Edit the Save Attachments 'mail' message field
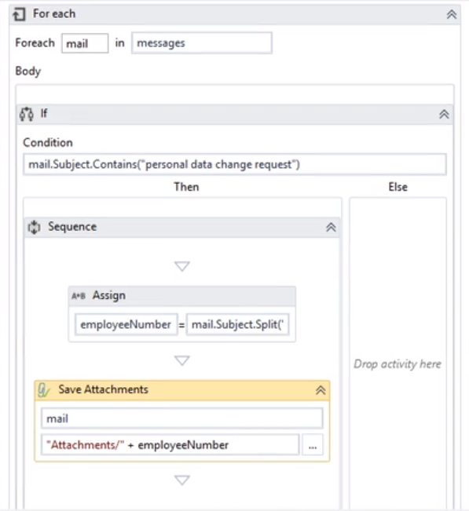Viewport: 469px width, 511px height. pyautogui.click(x=182, y=418)
